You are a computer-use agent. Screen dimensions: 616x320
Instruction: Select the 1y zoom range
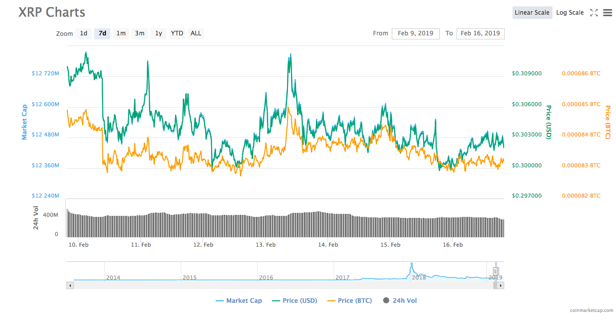coord(158,33)
